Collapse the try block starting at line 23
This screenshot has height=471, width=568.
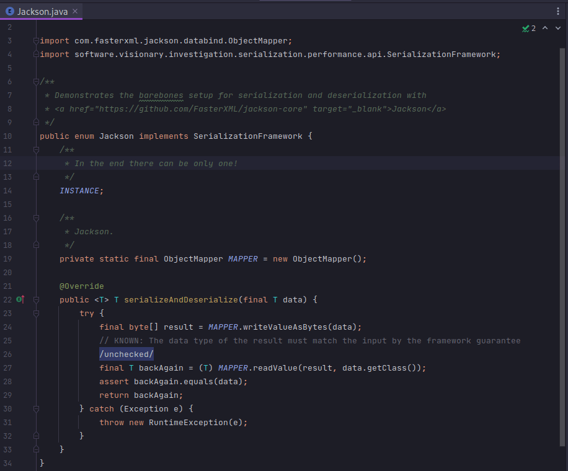click(x=36, y=313)
